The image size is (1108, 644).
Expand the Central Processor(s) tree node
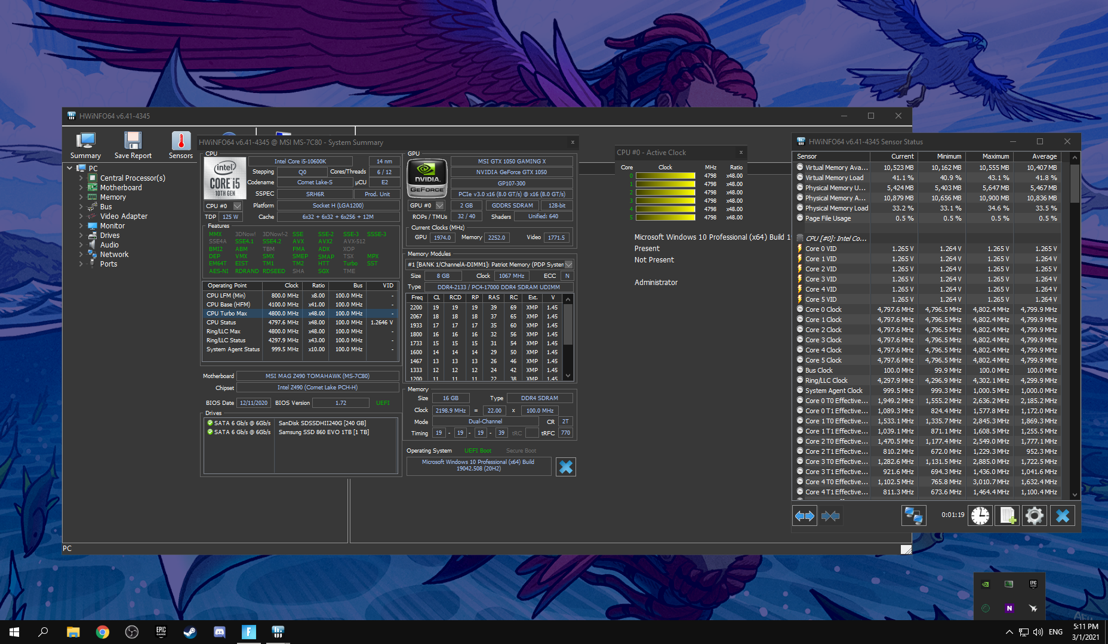(81, 178)
